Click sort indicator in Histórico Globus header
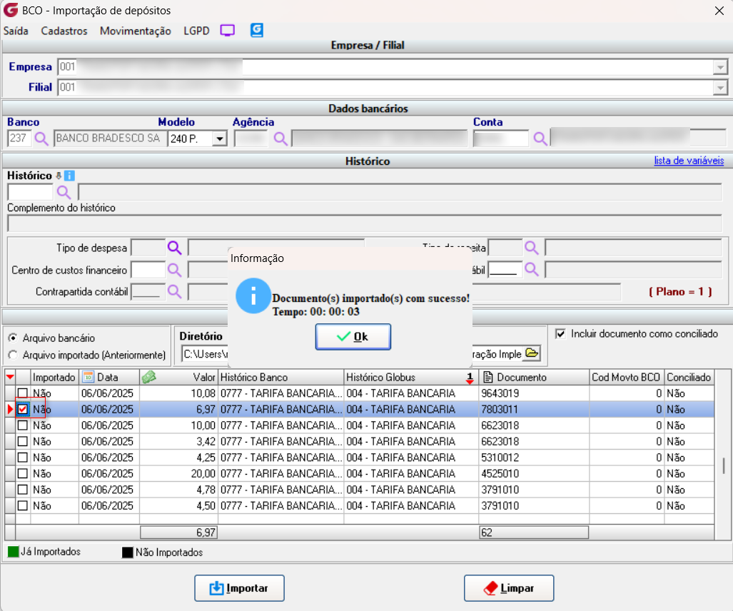The height and width of the screenshot is (611, 733). click(470, 378)
